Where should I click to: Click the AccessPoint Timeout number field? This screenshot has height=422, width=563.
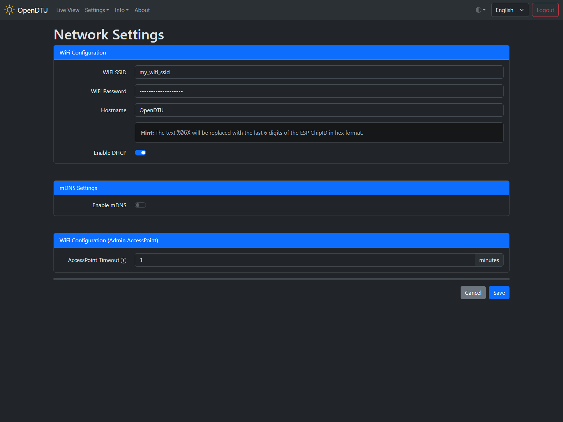[305, 260]
